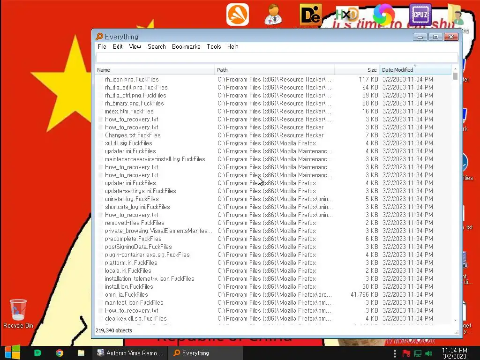Viewport: 480px width, 360px height.
Task: Sort results by the Size column header
Action: 357,70
